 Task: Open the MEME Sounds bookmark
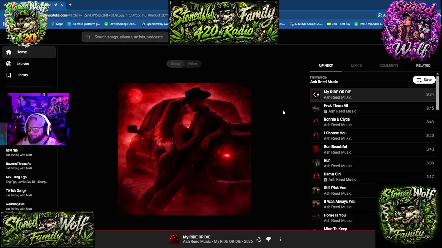(306, 24)
